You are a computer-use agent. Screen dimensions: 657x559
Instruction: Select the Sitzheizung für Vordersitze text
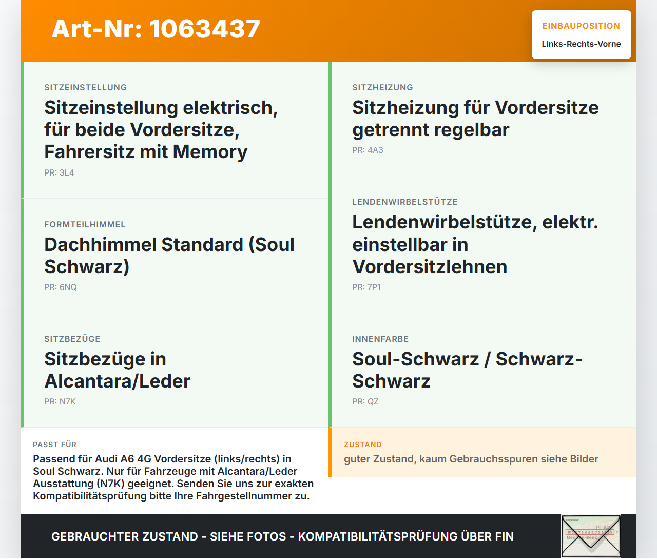click(x=475, y=119)
